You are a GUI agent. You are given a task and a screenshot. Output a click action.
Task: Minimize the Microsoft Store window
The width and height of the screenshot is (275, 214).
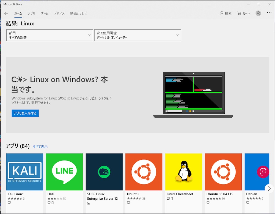coord(248,4)
